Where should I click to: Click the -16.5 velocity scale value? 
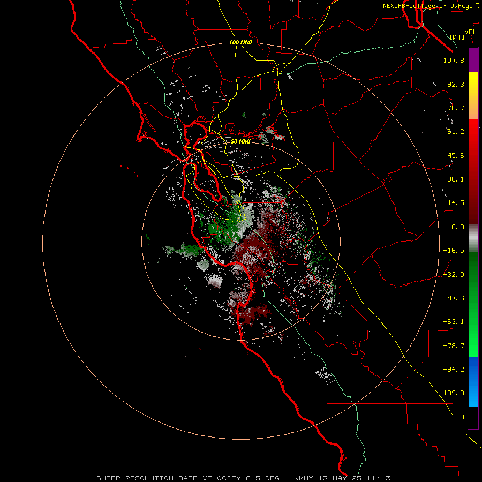(x=454, y=251)
